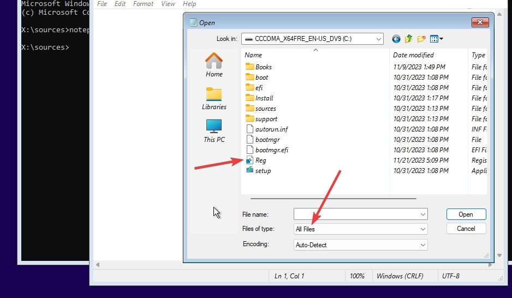
Task: Select the setup application file
Action: click(x=263, y=171)
